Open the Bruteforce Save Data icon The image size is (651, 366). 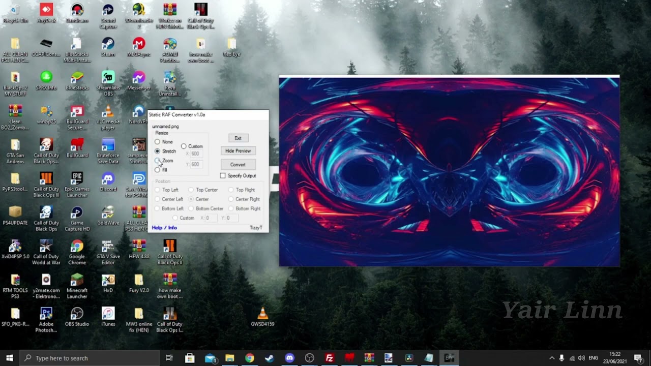(108, 151)
